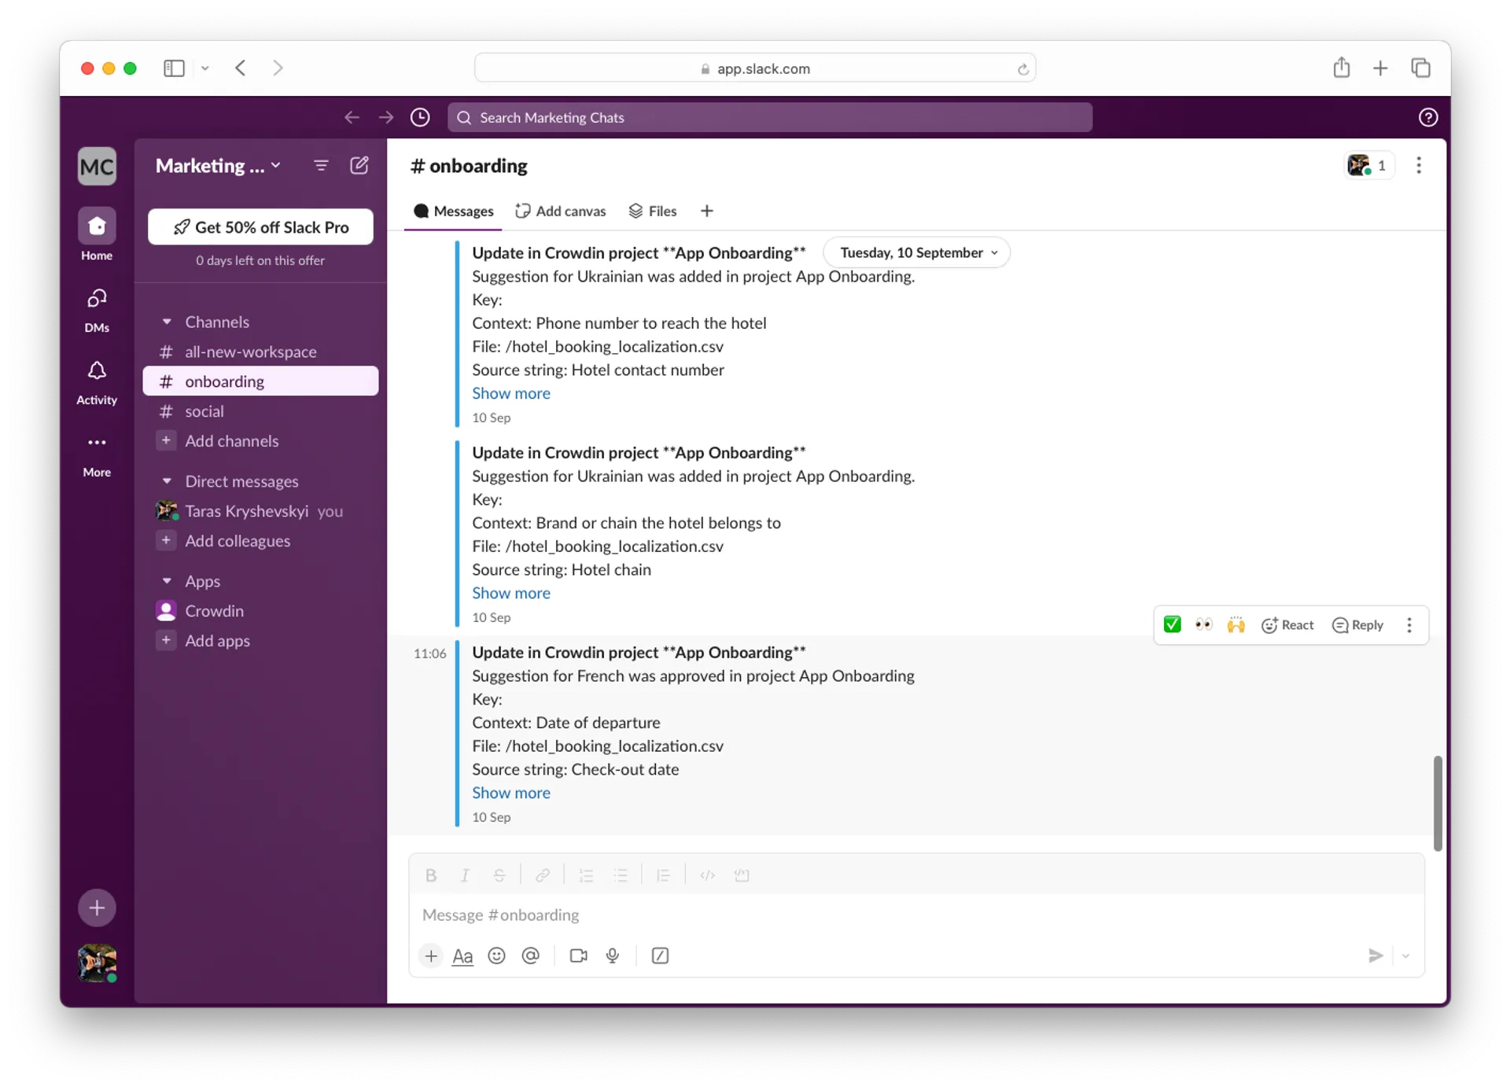Toggle ordered list formatting
This screenshot has height=1086, width=1510.
point(586,875)
